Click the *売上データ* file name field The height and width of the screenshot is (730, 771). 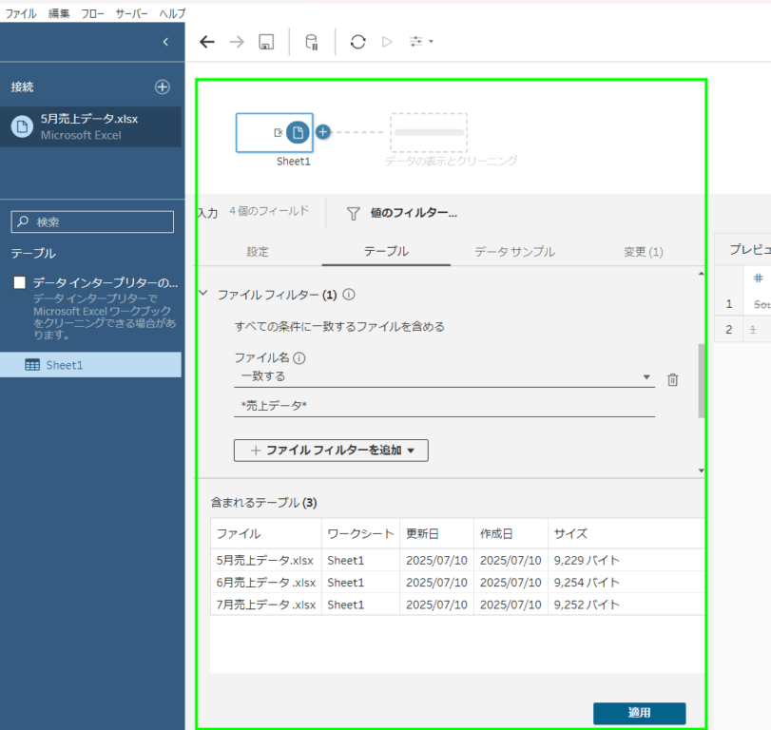click(444, 406)
